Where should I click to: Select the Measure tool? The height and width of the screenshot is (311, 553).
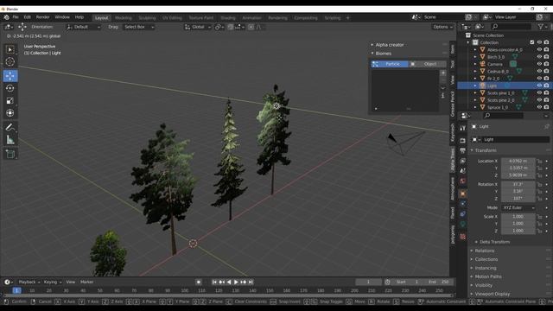10,140
